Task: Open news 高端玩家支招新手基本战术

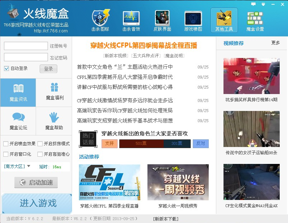Action: click(125, 121)
